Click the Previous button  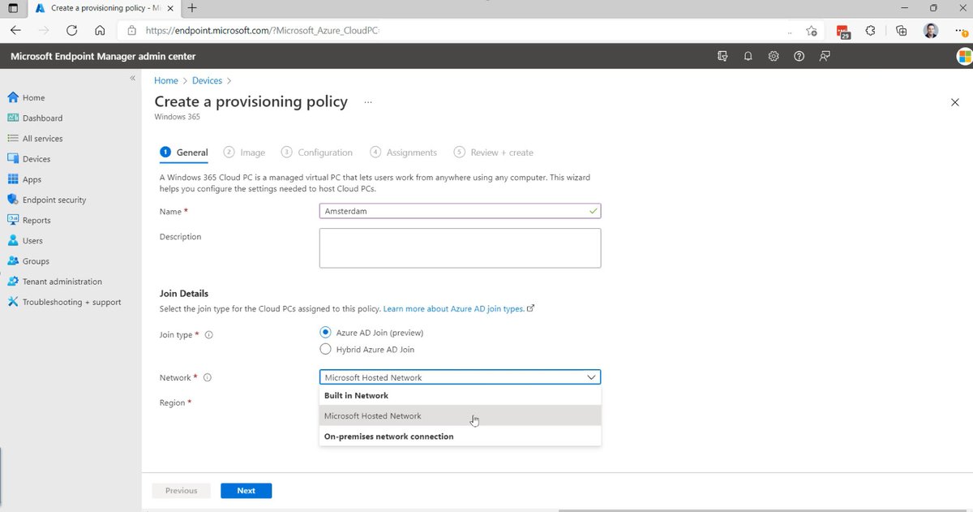coord(181,491)
